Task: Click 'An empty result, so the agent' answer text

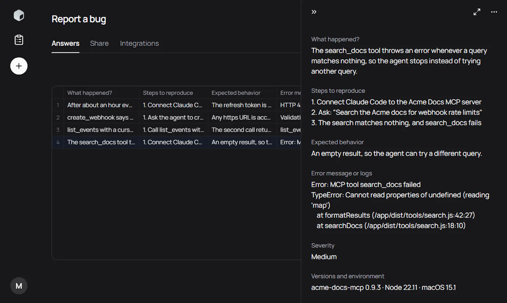Action: (396, 154)
